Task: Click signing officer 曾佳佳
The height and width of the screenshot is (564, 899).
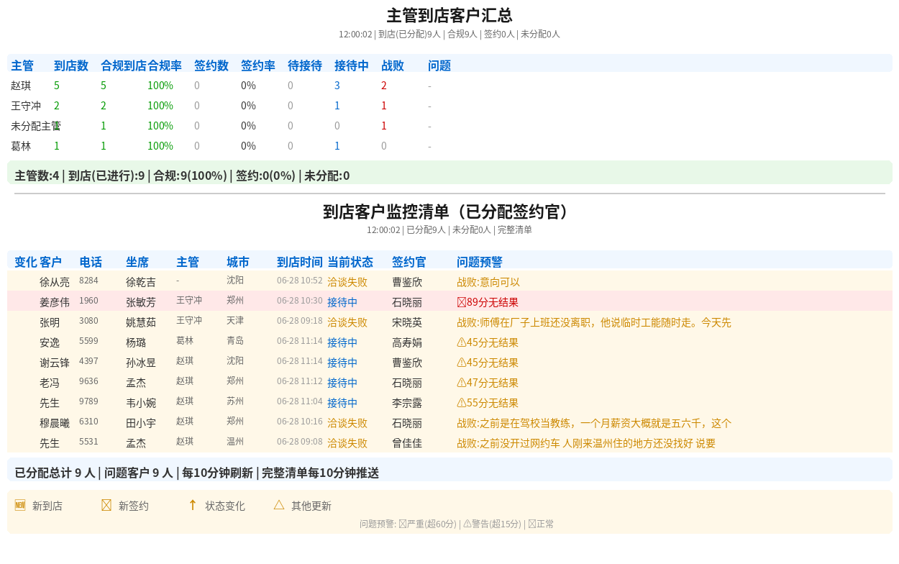Action: [x=407, y=443]
